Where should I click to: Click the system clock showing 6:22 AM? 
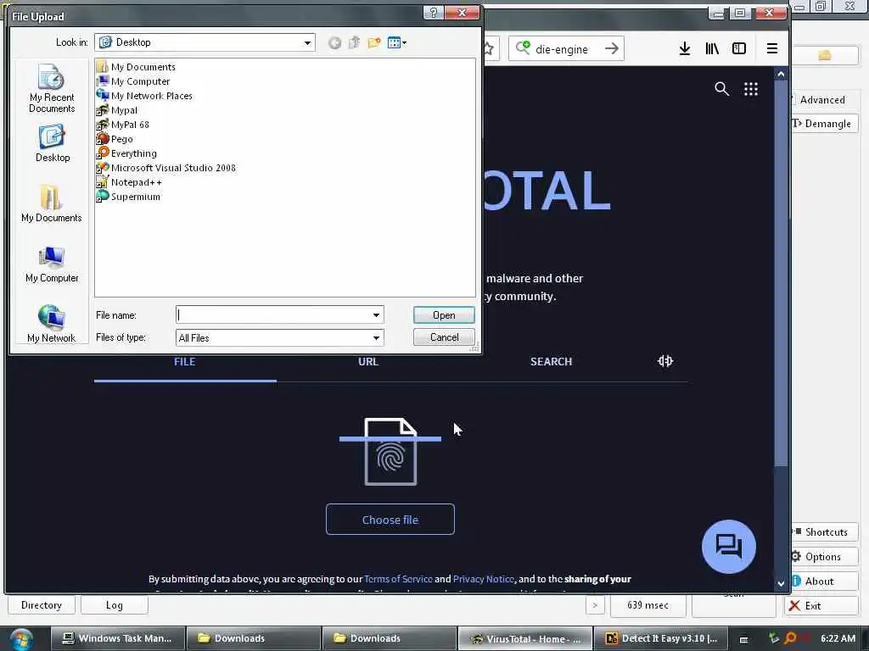pos(838,638)
